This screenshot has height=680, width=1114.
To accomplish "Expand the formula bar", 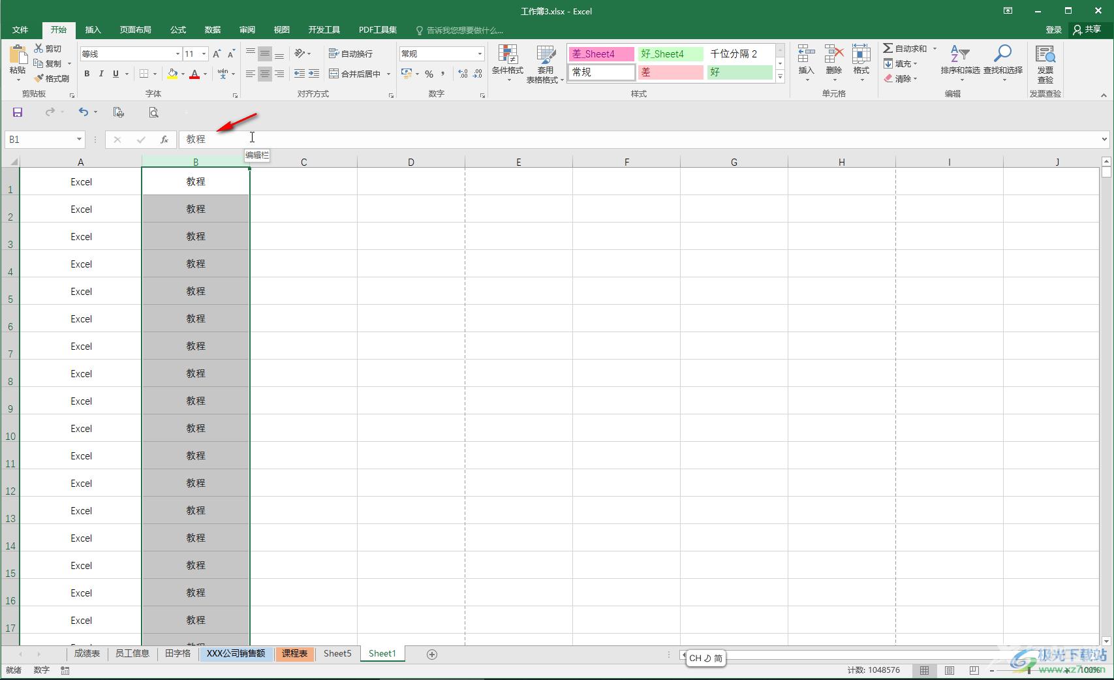I will (x=1104, y=139).
